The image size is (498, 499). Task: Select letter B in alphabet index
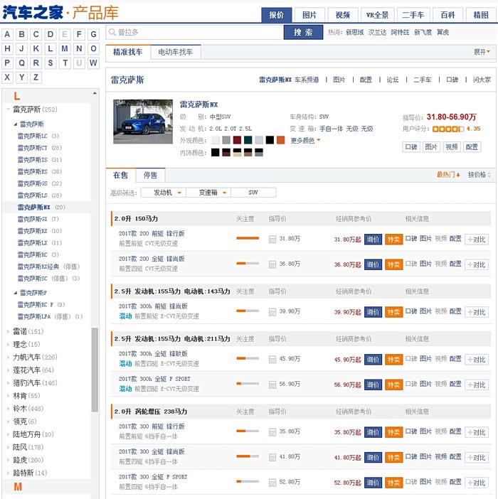click(21, 34)
